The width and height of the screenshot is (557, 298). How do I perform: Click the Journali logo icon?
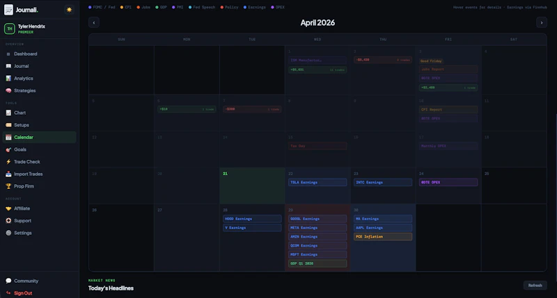(x=8, y=10)
